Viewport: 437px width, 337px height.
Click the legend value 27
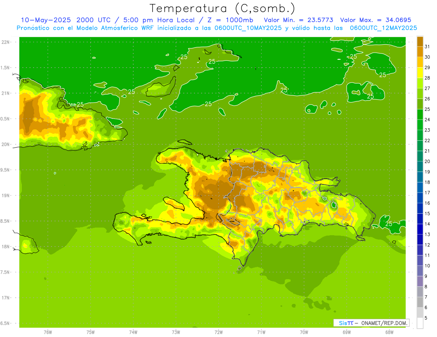[x=427, y=88]
